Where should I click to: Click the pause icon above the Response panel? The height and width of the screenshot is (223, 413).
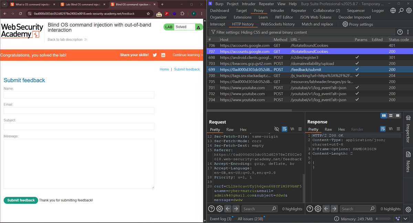pyautogui.click(x=384, y=115)
